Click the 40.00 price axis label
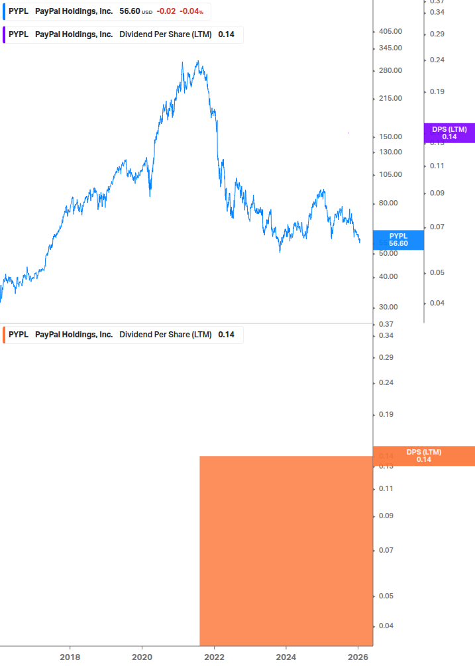Image resolution: width=475 pixels, height=666 pixels. click(x=388, y=276)
